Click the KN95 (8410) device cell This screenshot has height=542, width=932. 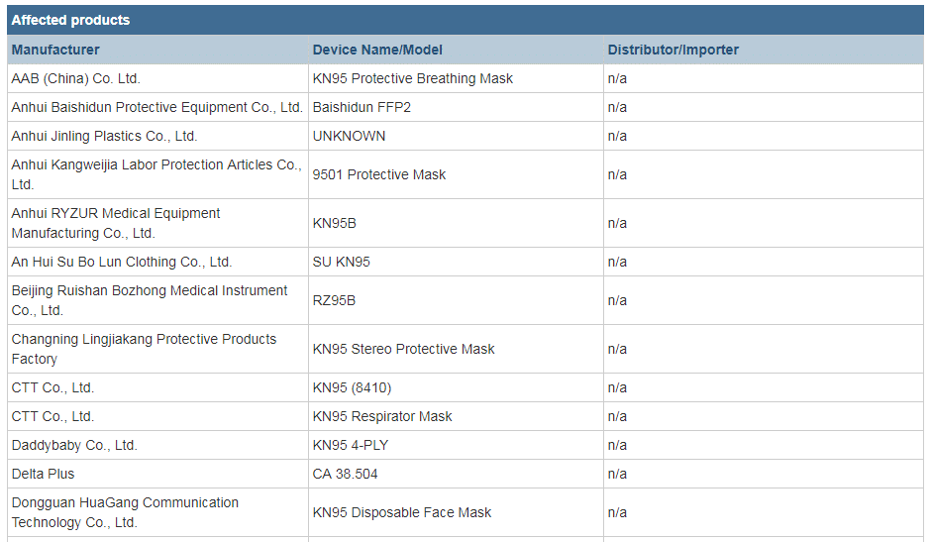pos(456,387)
